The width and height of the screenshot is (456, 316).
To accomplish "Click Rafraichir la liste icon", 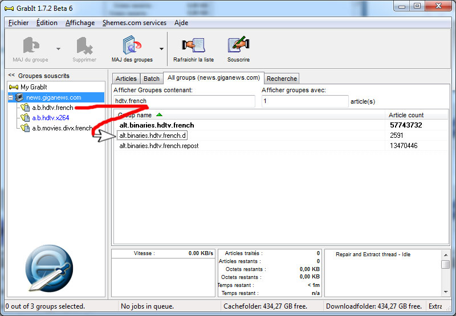I will coord(193,46).
